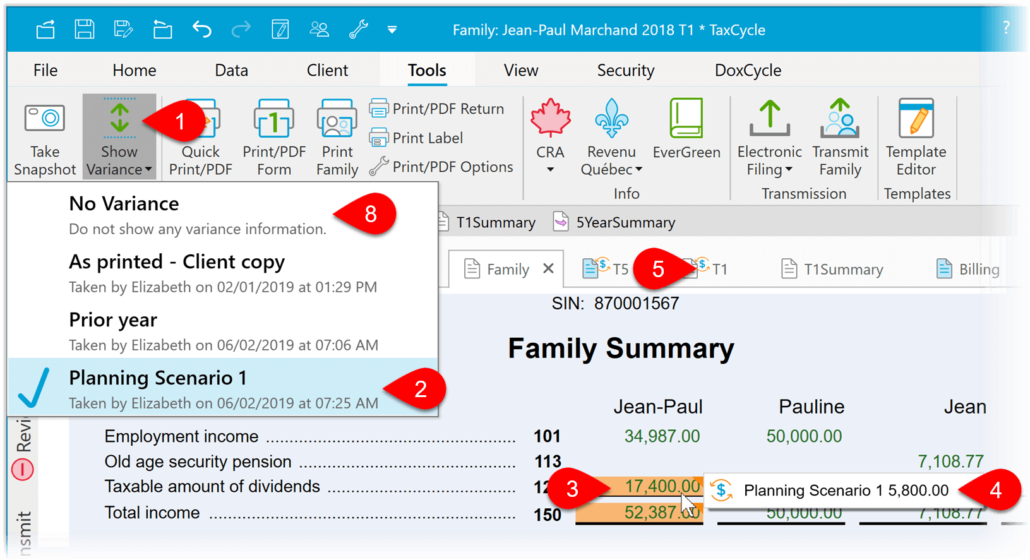The width and height of the screenshot is (1030, 560).
Task: Click the Redo arrow icon
Action: tap(241, 29)
